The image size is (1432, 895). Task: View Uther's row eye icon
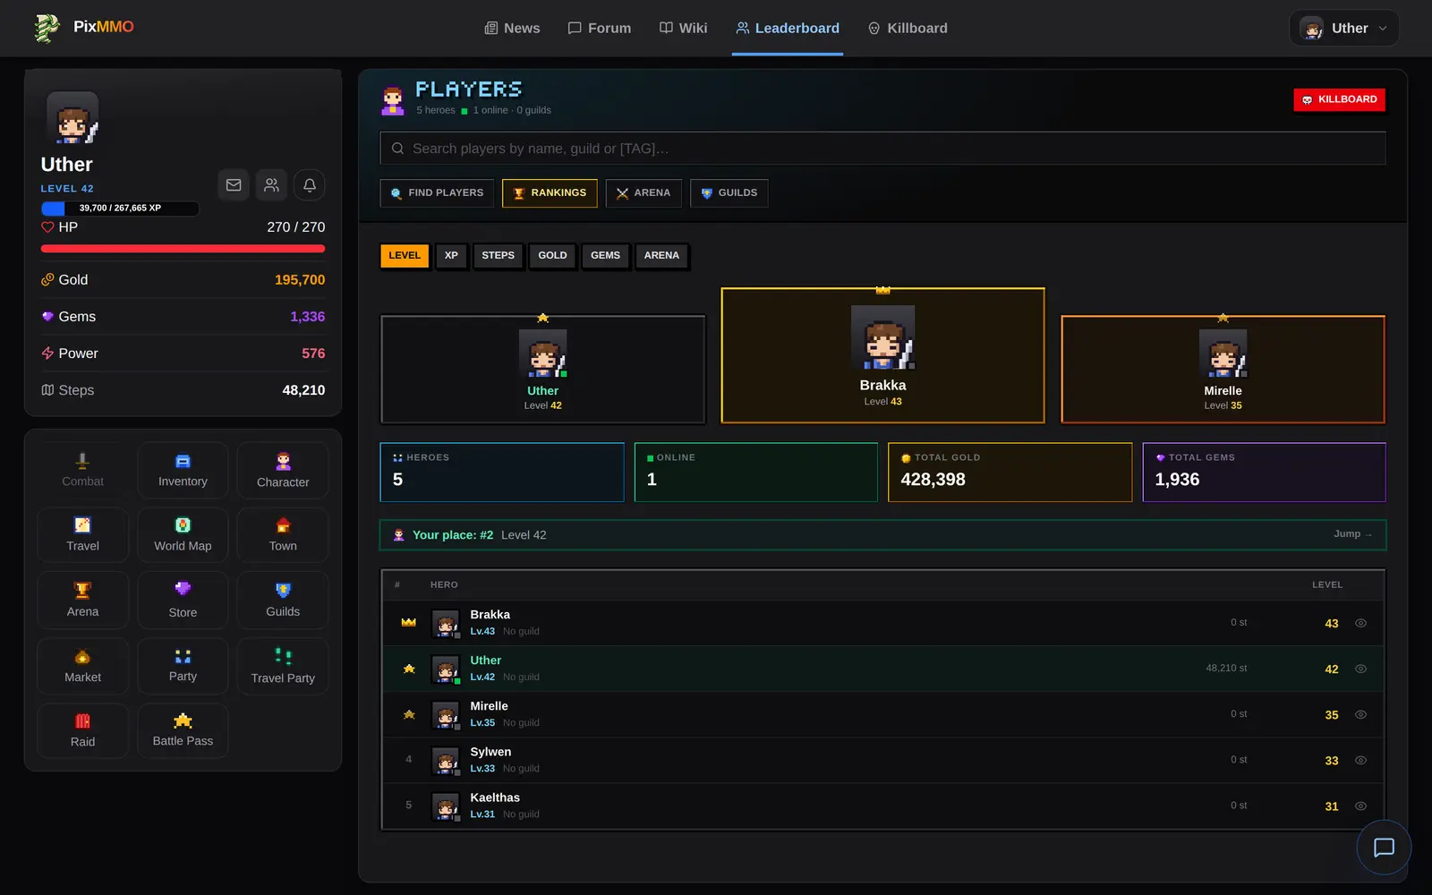[x=1360, y=669]
